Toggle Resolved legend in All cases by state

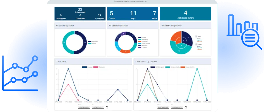pyautogui.click(x=93, y=41)
